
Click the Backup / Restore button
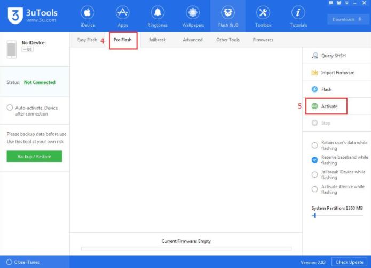(x=34, y=156)
